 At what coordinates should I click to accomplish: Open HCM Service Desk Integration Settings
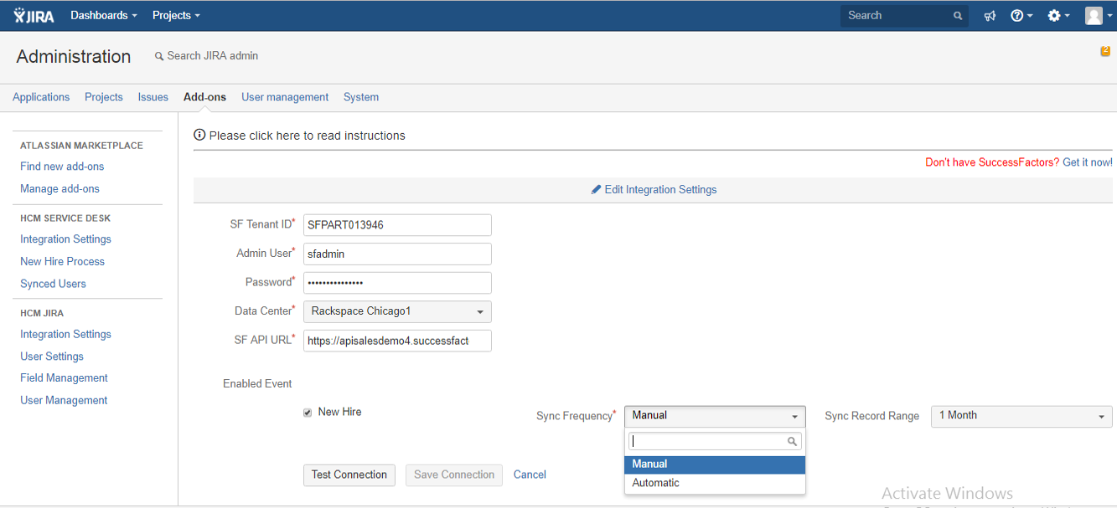coord(65,239)
